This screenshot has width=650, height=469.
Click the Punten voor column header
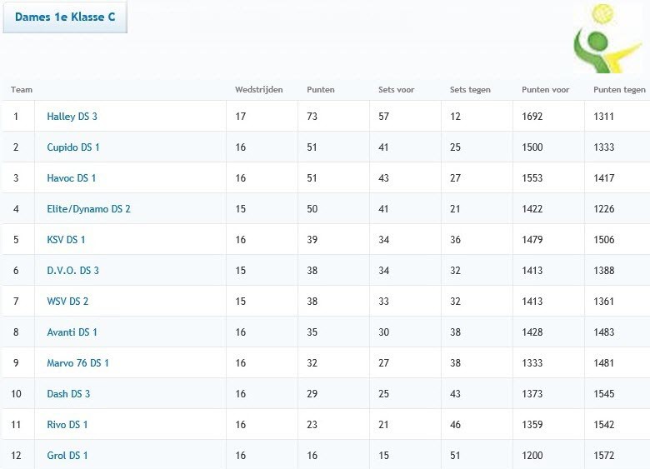coord(546,89)
